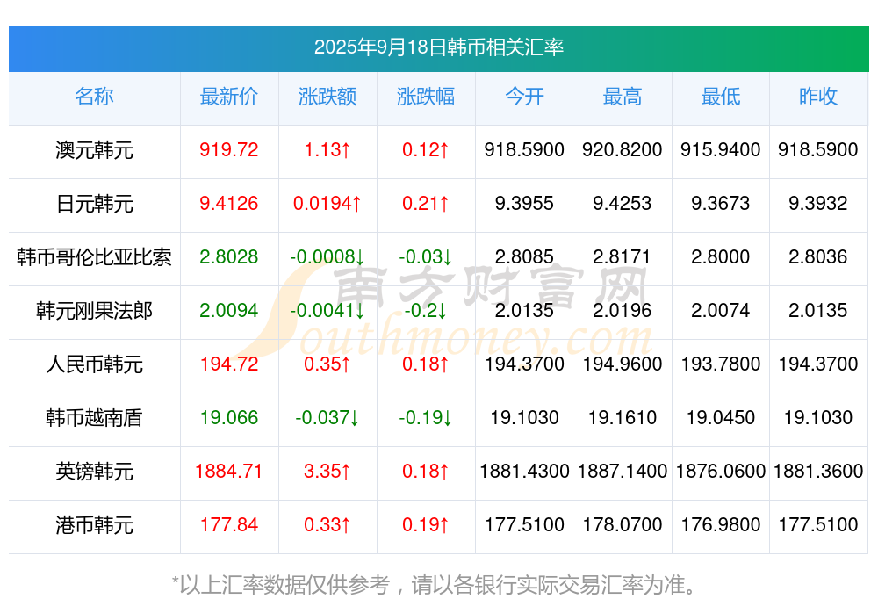Click low value 193.7800

click(721, 364)
